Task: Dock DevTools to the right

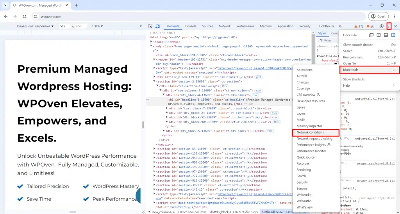Action: [x=393, y=35]
